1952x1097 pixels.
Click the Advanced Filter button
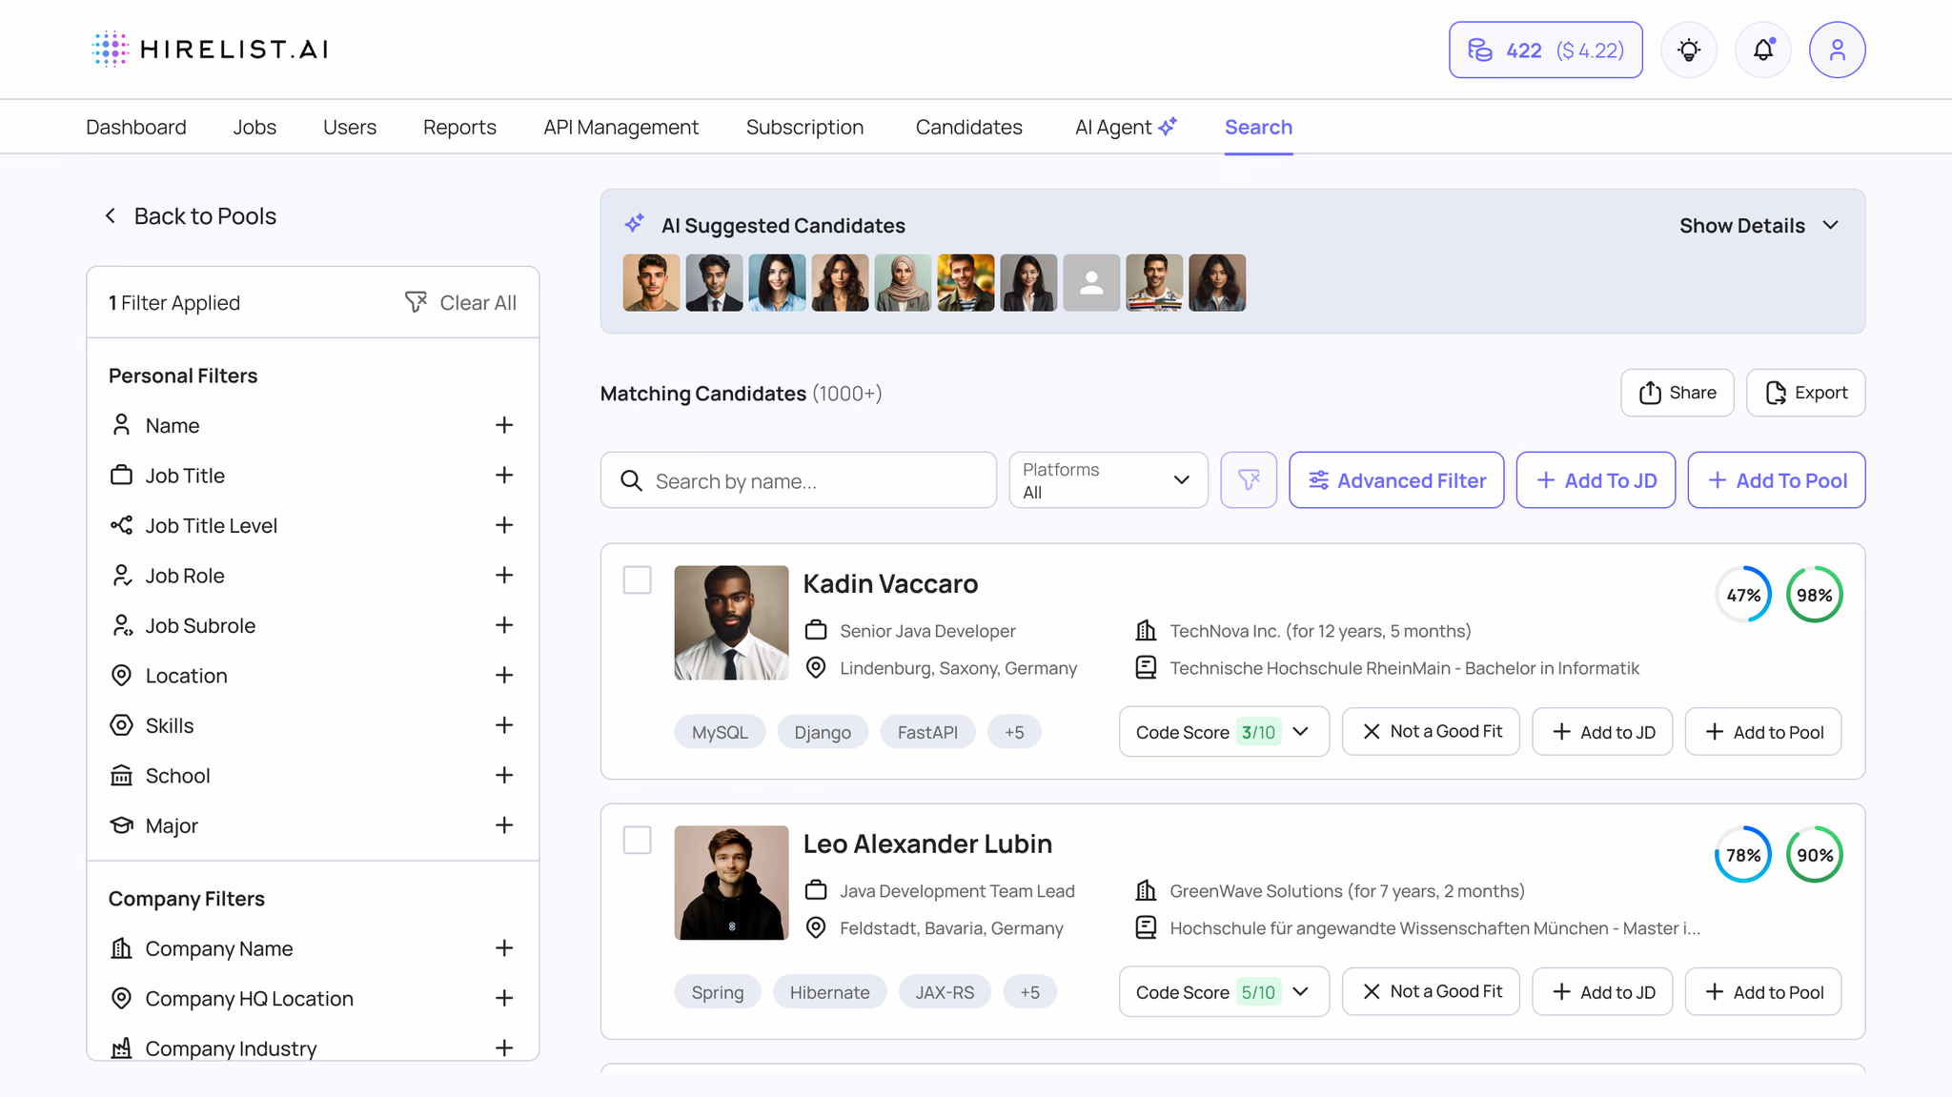[x=1396, y=480]
